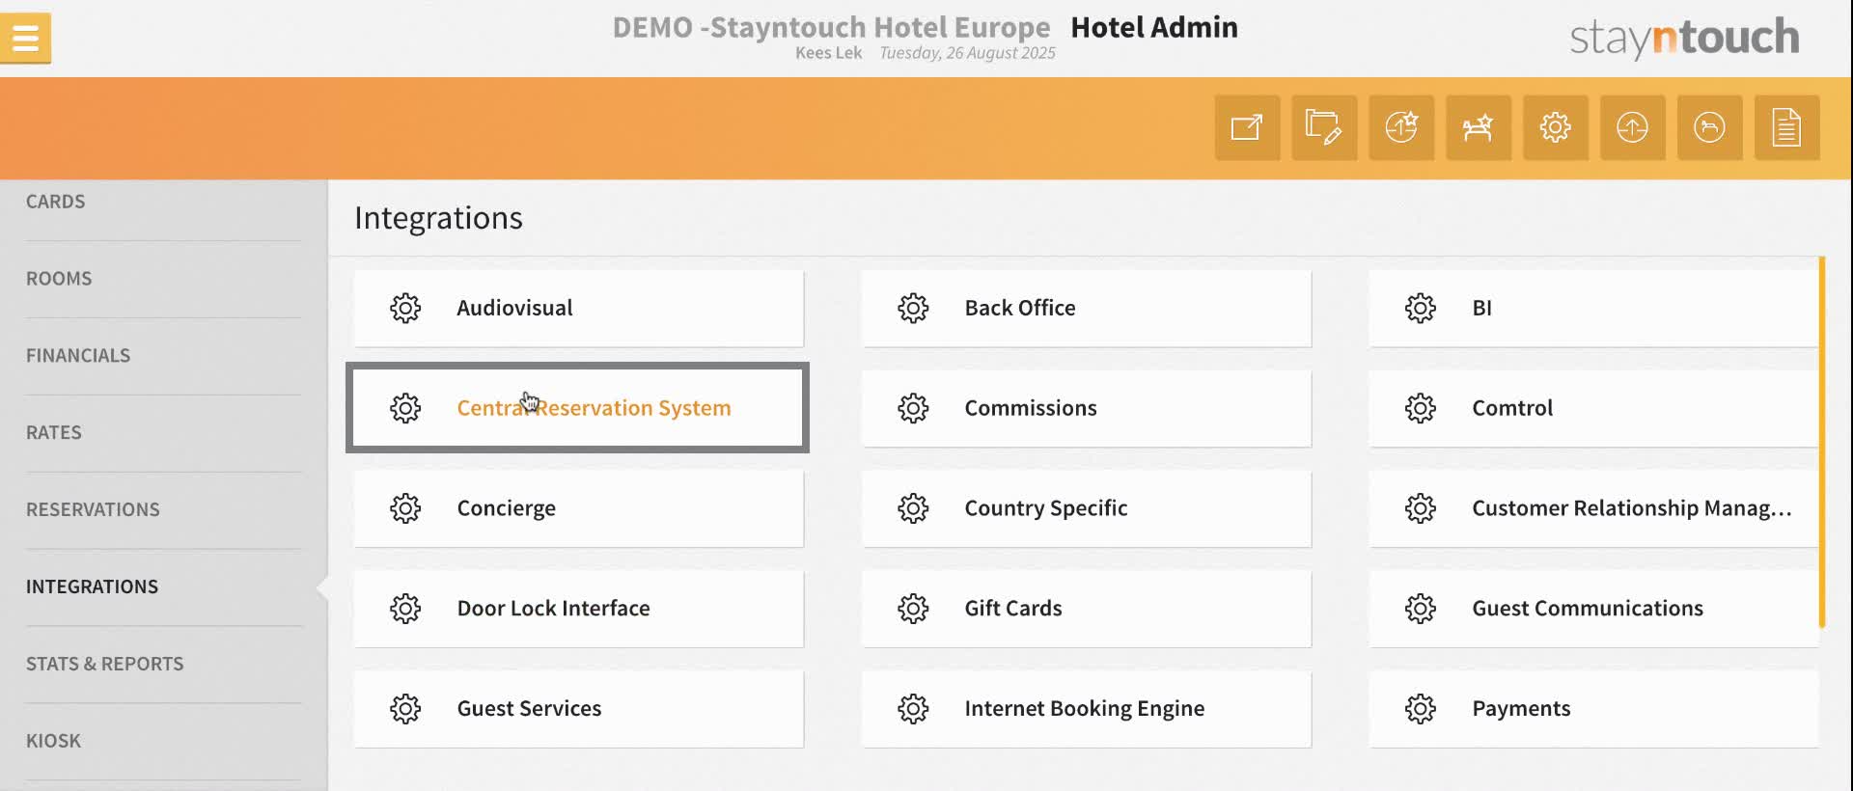Click the gear shortcut icon in orange toolbar
Viewport: 1853px width, 791px height.
(x=1556, y=127)
